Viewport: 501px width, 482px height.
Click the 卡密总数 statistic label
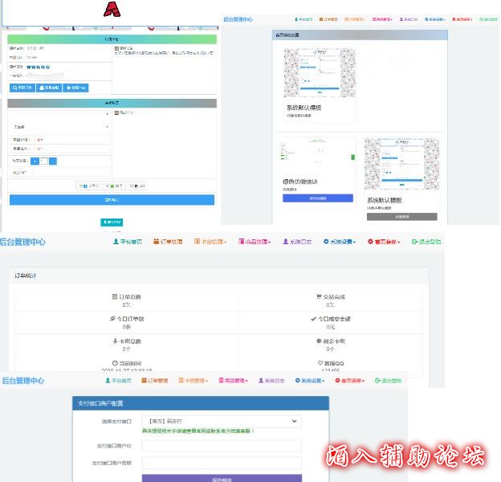pyautogui.click(x=127, y=341)
